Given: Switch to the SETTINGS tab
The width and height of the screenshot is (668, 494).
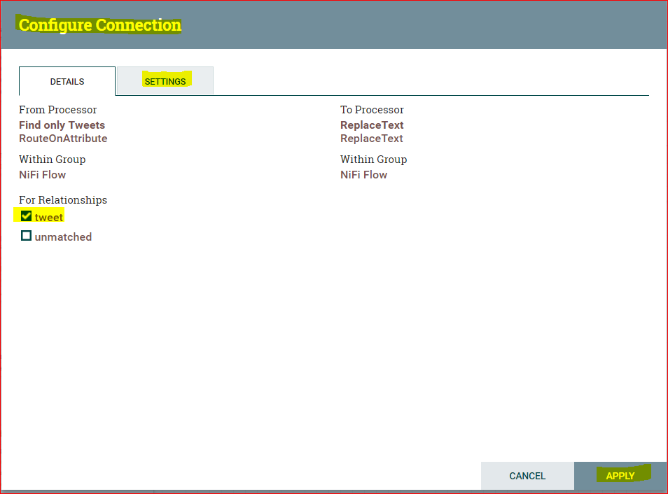Looking at the screenshot, I should pos(165,81).
